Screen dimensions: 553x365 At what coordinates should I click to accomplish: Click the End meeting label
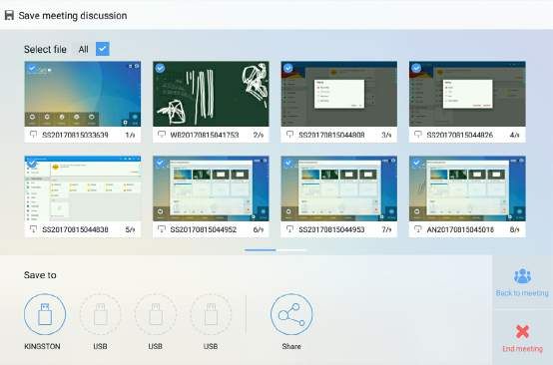click(522, 348)
